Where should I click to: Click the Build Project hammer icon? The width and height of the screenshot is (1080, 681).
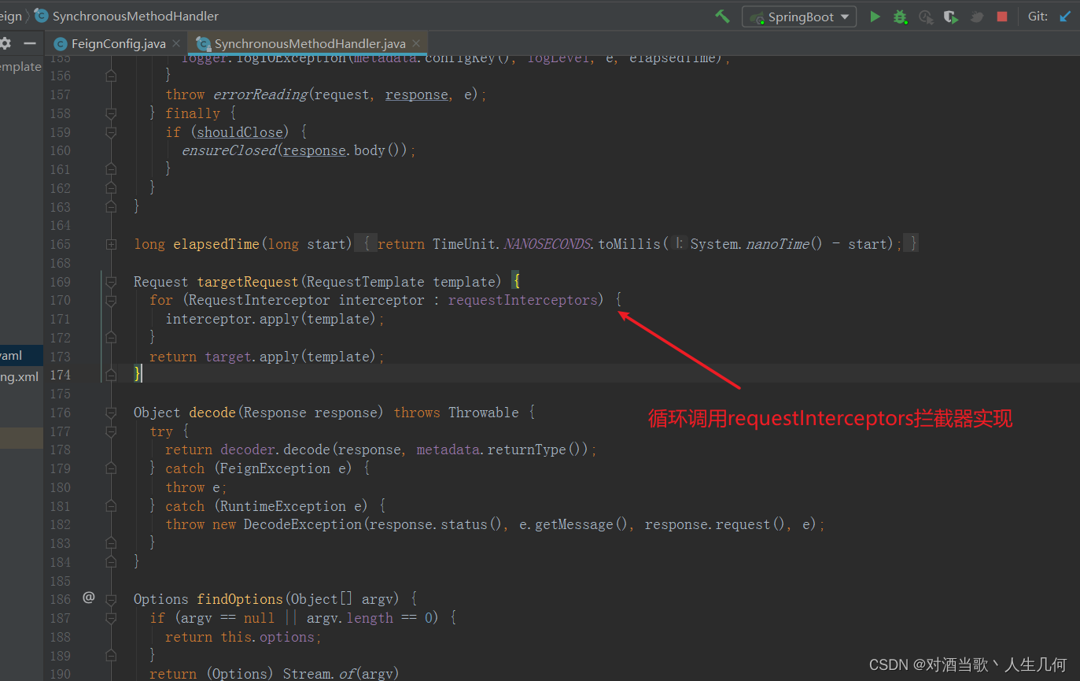[x=721, y=16]
